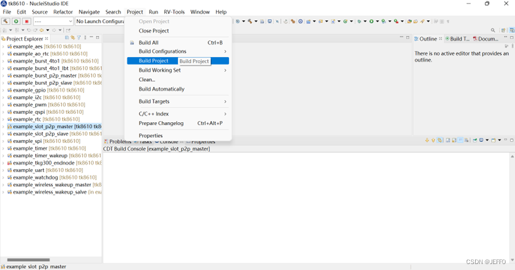
Task: Click the Debug bug icon in toolbar
Action: tap(360, 21)
